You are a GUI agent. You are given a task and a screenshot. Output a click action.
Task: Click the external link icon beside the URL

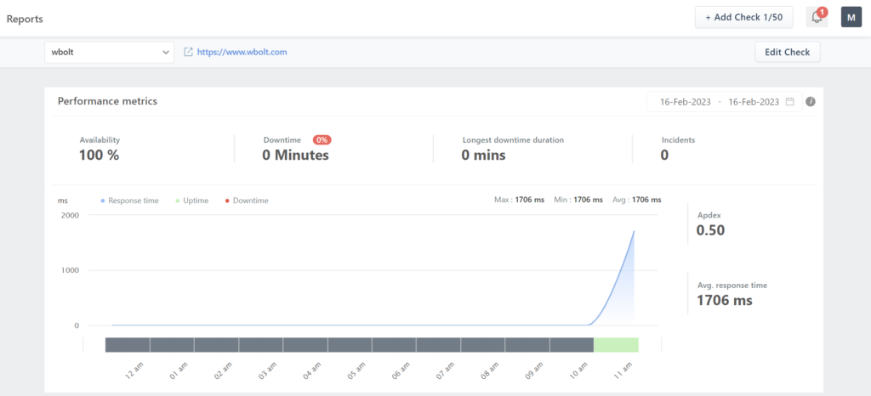(188, 52)
